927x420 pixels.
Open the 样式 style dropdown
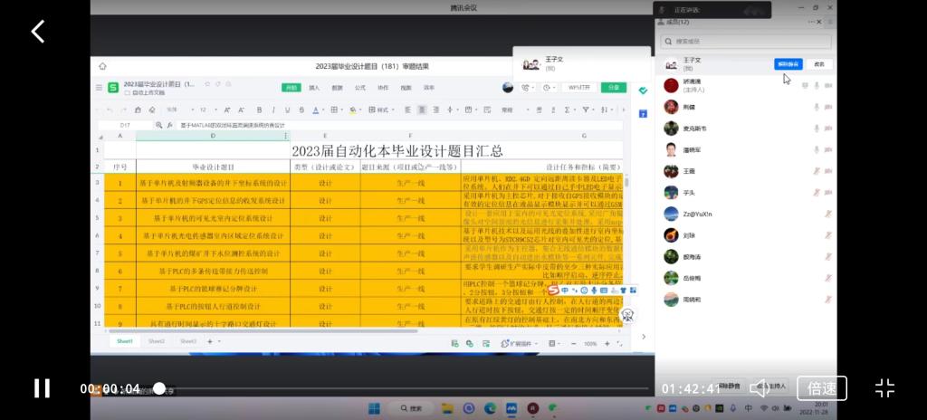(381, 110)
